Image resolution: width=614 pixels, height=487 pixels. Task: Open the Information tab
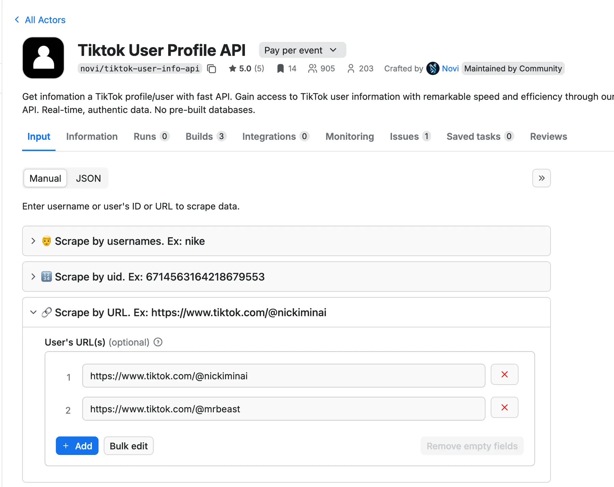pyautogui.click(x=92, y=136)
